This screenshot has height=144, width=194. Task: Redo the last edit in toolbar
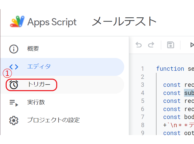click(x=151, y=45)
